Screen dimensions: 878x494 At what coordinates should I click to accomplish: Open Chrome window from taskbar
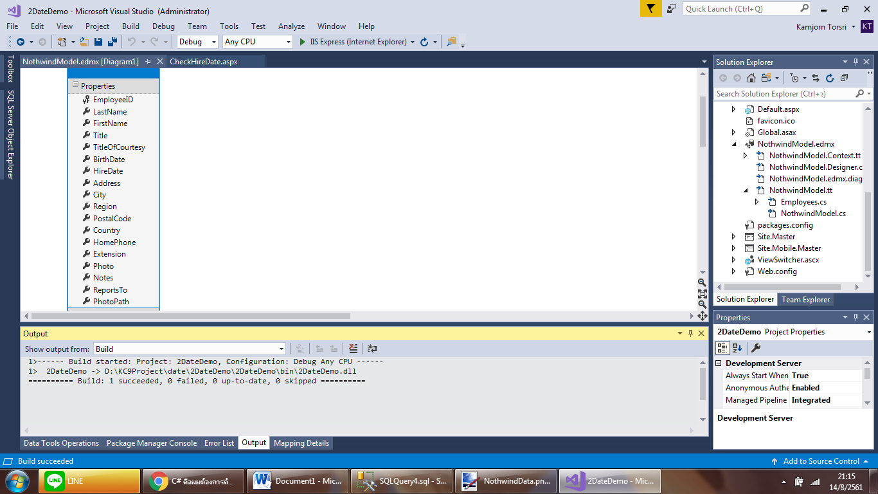[193, 480]
